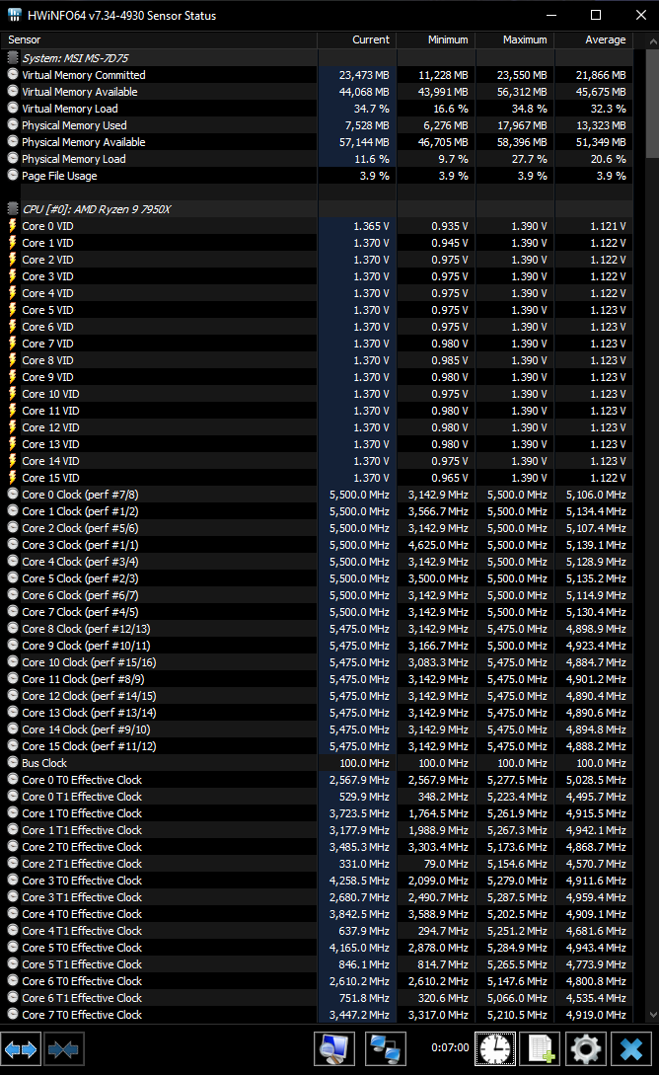Start logging with the sheet-plus icon
The image size is (659, 1075).
(540, 1049)
